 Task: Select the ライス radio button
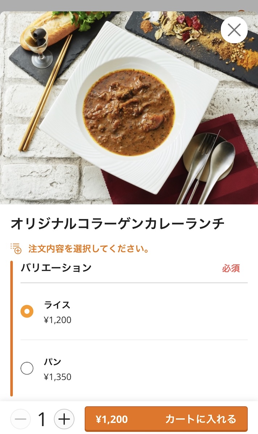27,311
